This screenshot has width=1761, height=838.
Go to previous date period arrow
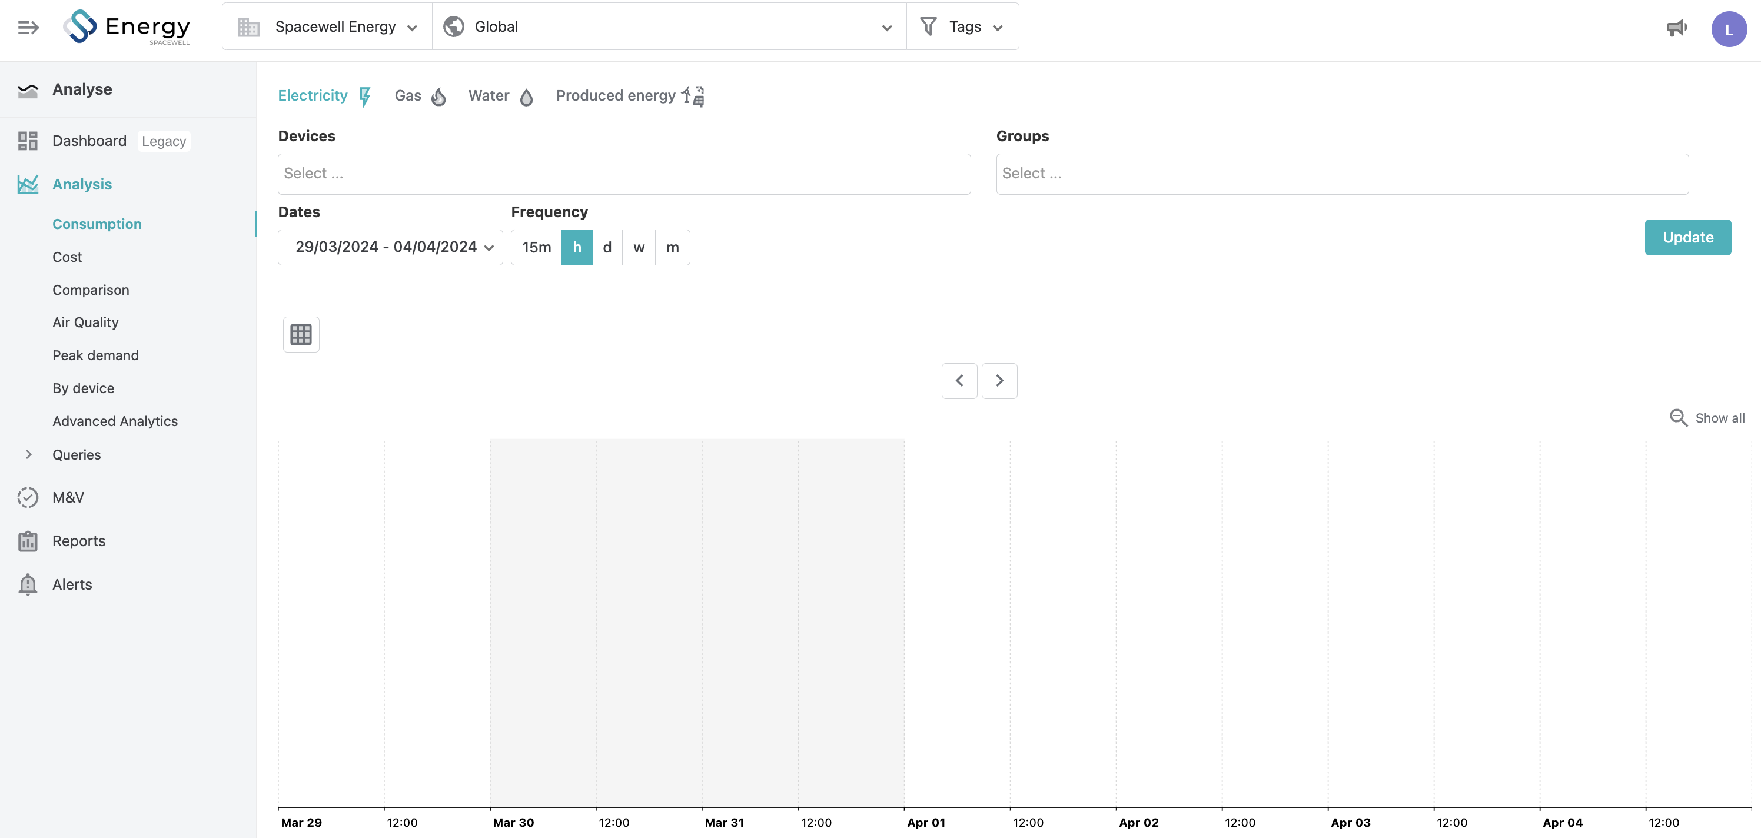click(x=959, y=381)
